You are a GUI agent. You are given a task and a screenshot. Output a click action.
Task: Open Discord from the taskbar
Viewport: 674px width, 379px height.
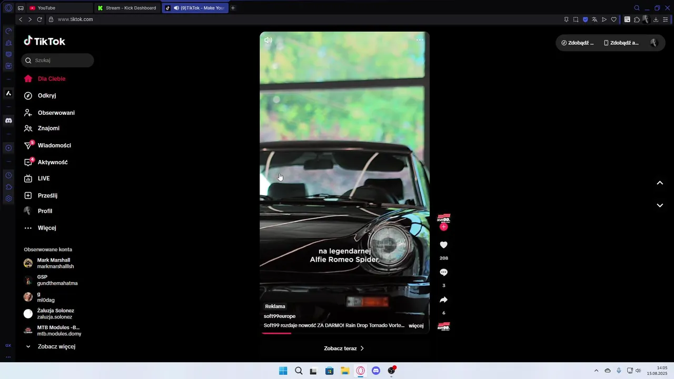[x=376, y=371]
